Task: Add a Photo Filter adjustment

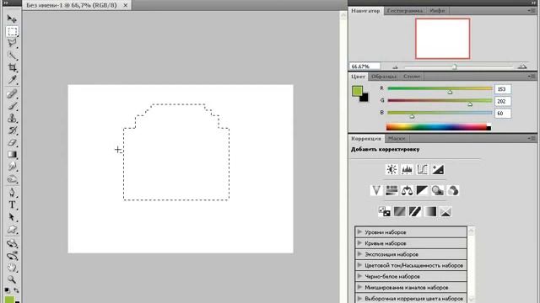Action: pyautogui.click(x=437, y=190)
